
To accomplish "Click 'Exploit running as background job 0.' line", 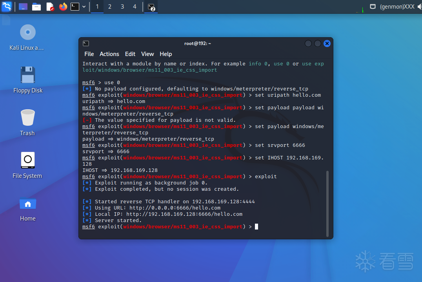I will (145, 183).
